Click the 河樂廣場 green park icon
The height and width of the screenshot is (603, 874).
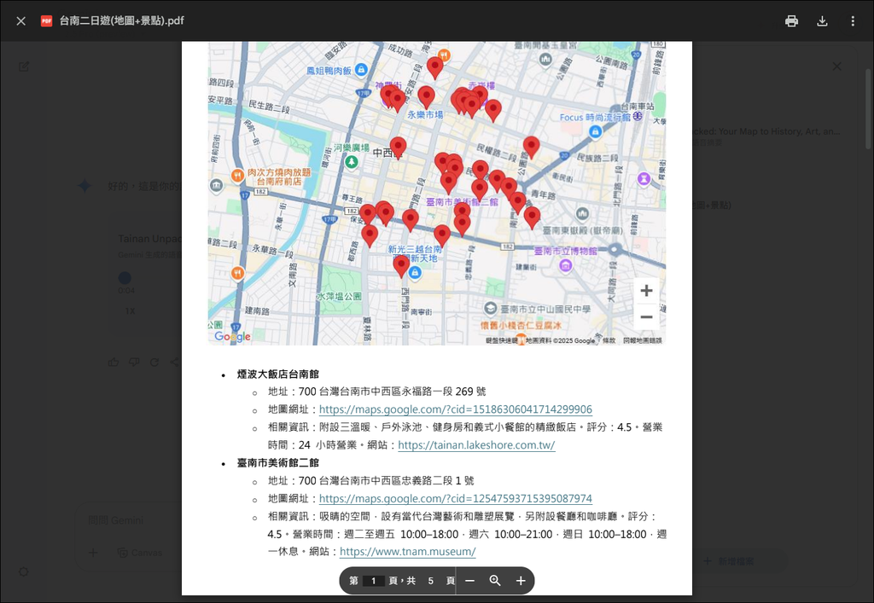point(351,162)
